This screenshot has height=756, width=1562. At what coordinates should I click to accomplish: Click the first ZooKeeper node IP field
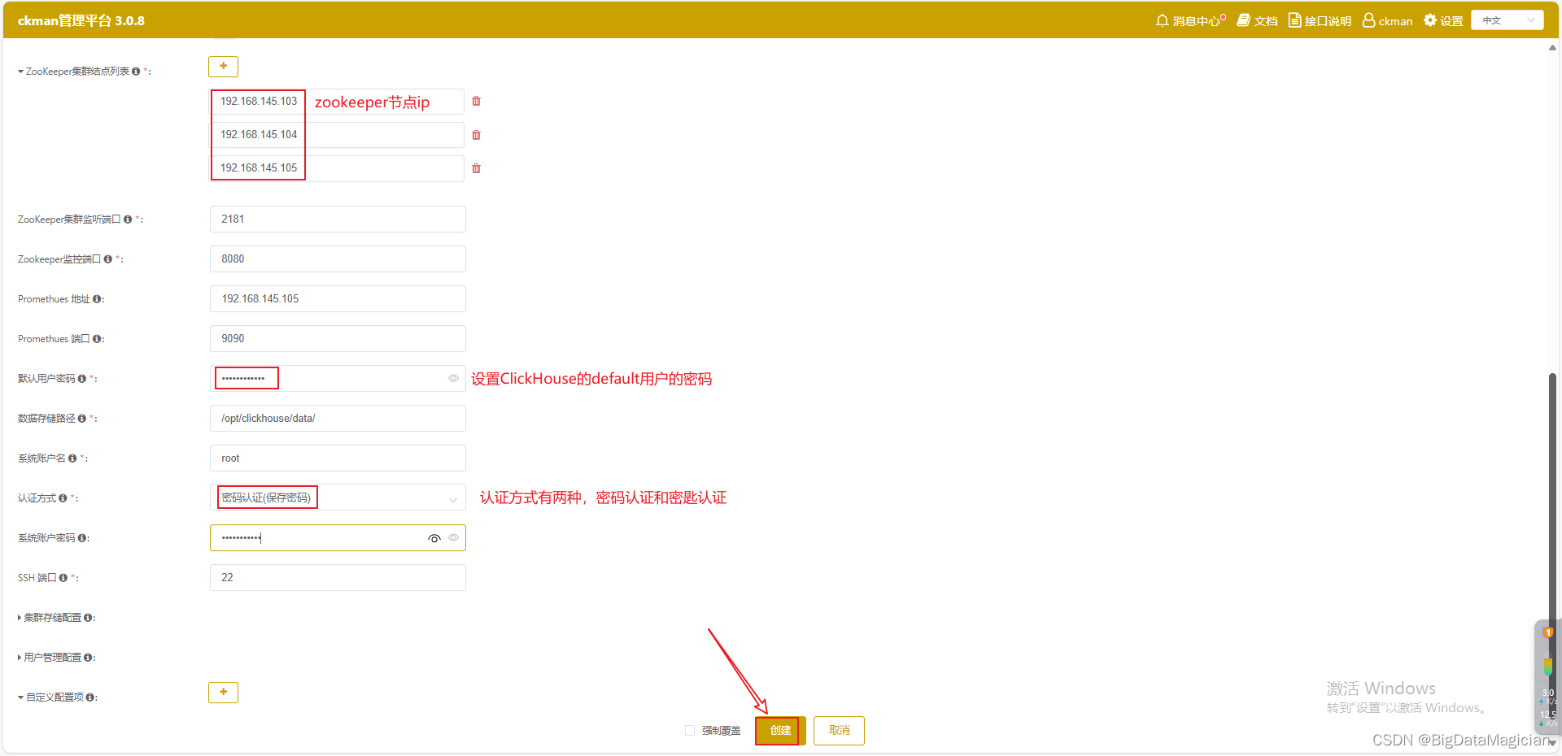337,102
